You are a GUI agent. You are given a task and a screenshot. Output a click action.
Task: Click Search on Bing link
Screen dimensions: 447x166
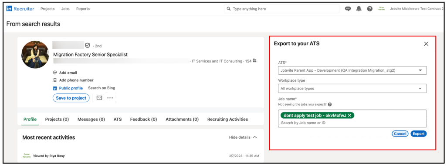102,88
